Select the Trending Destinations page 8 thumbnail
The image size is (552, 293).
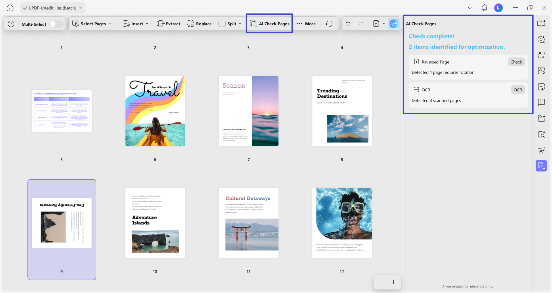[342, 111]
